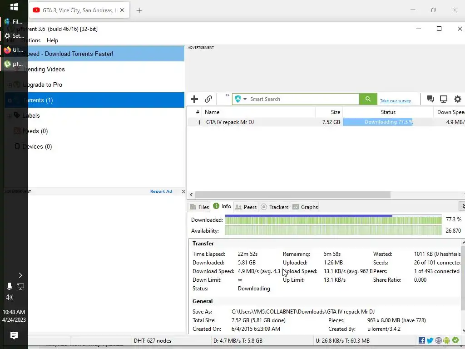465x349 pixels.
Task: Select Trending Videos in sidebar
Action: tap(94, 69)
